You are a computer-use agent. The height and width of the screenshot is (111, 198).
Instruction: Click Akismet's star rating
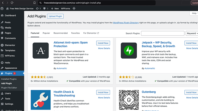tap(38, 77)
